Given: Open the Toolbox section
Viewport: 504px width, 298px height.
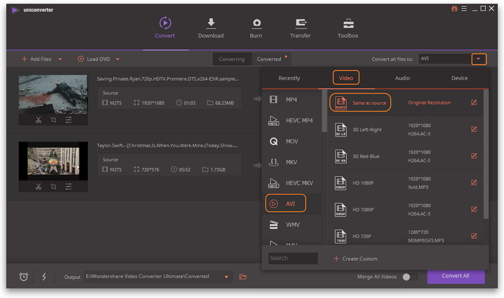Looking at the screenshot, I should tap(348, 28).
